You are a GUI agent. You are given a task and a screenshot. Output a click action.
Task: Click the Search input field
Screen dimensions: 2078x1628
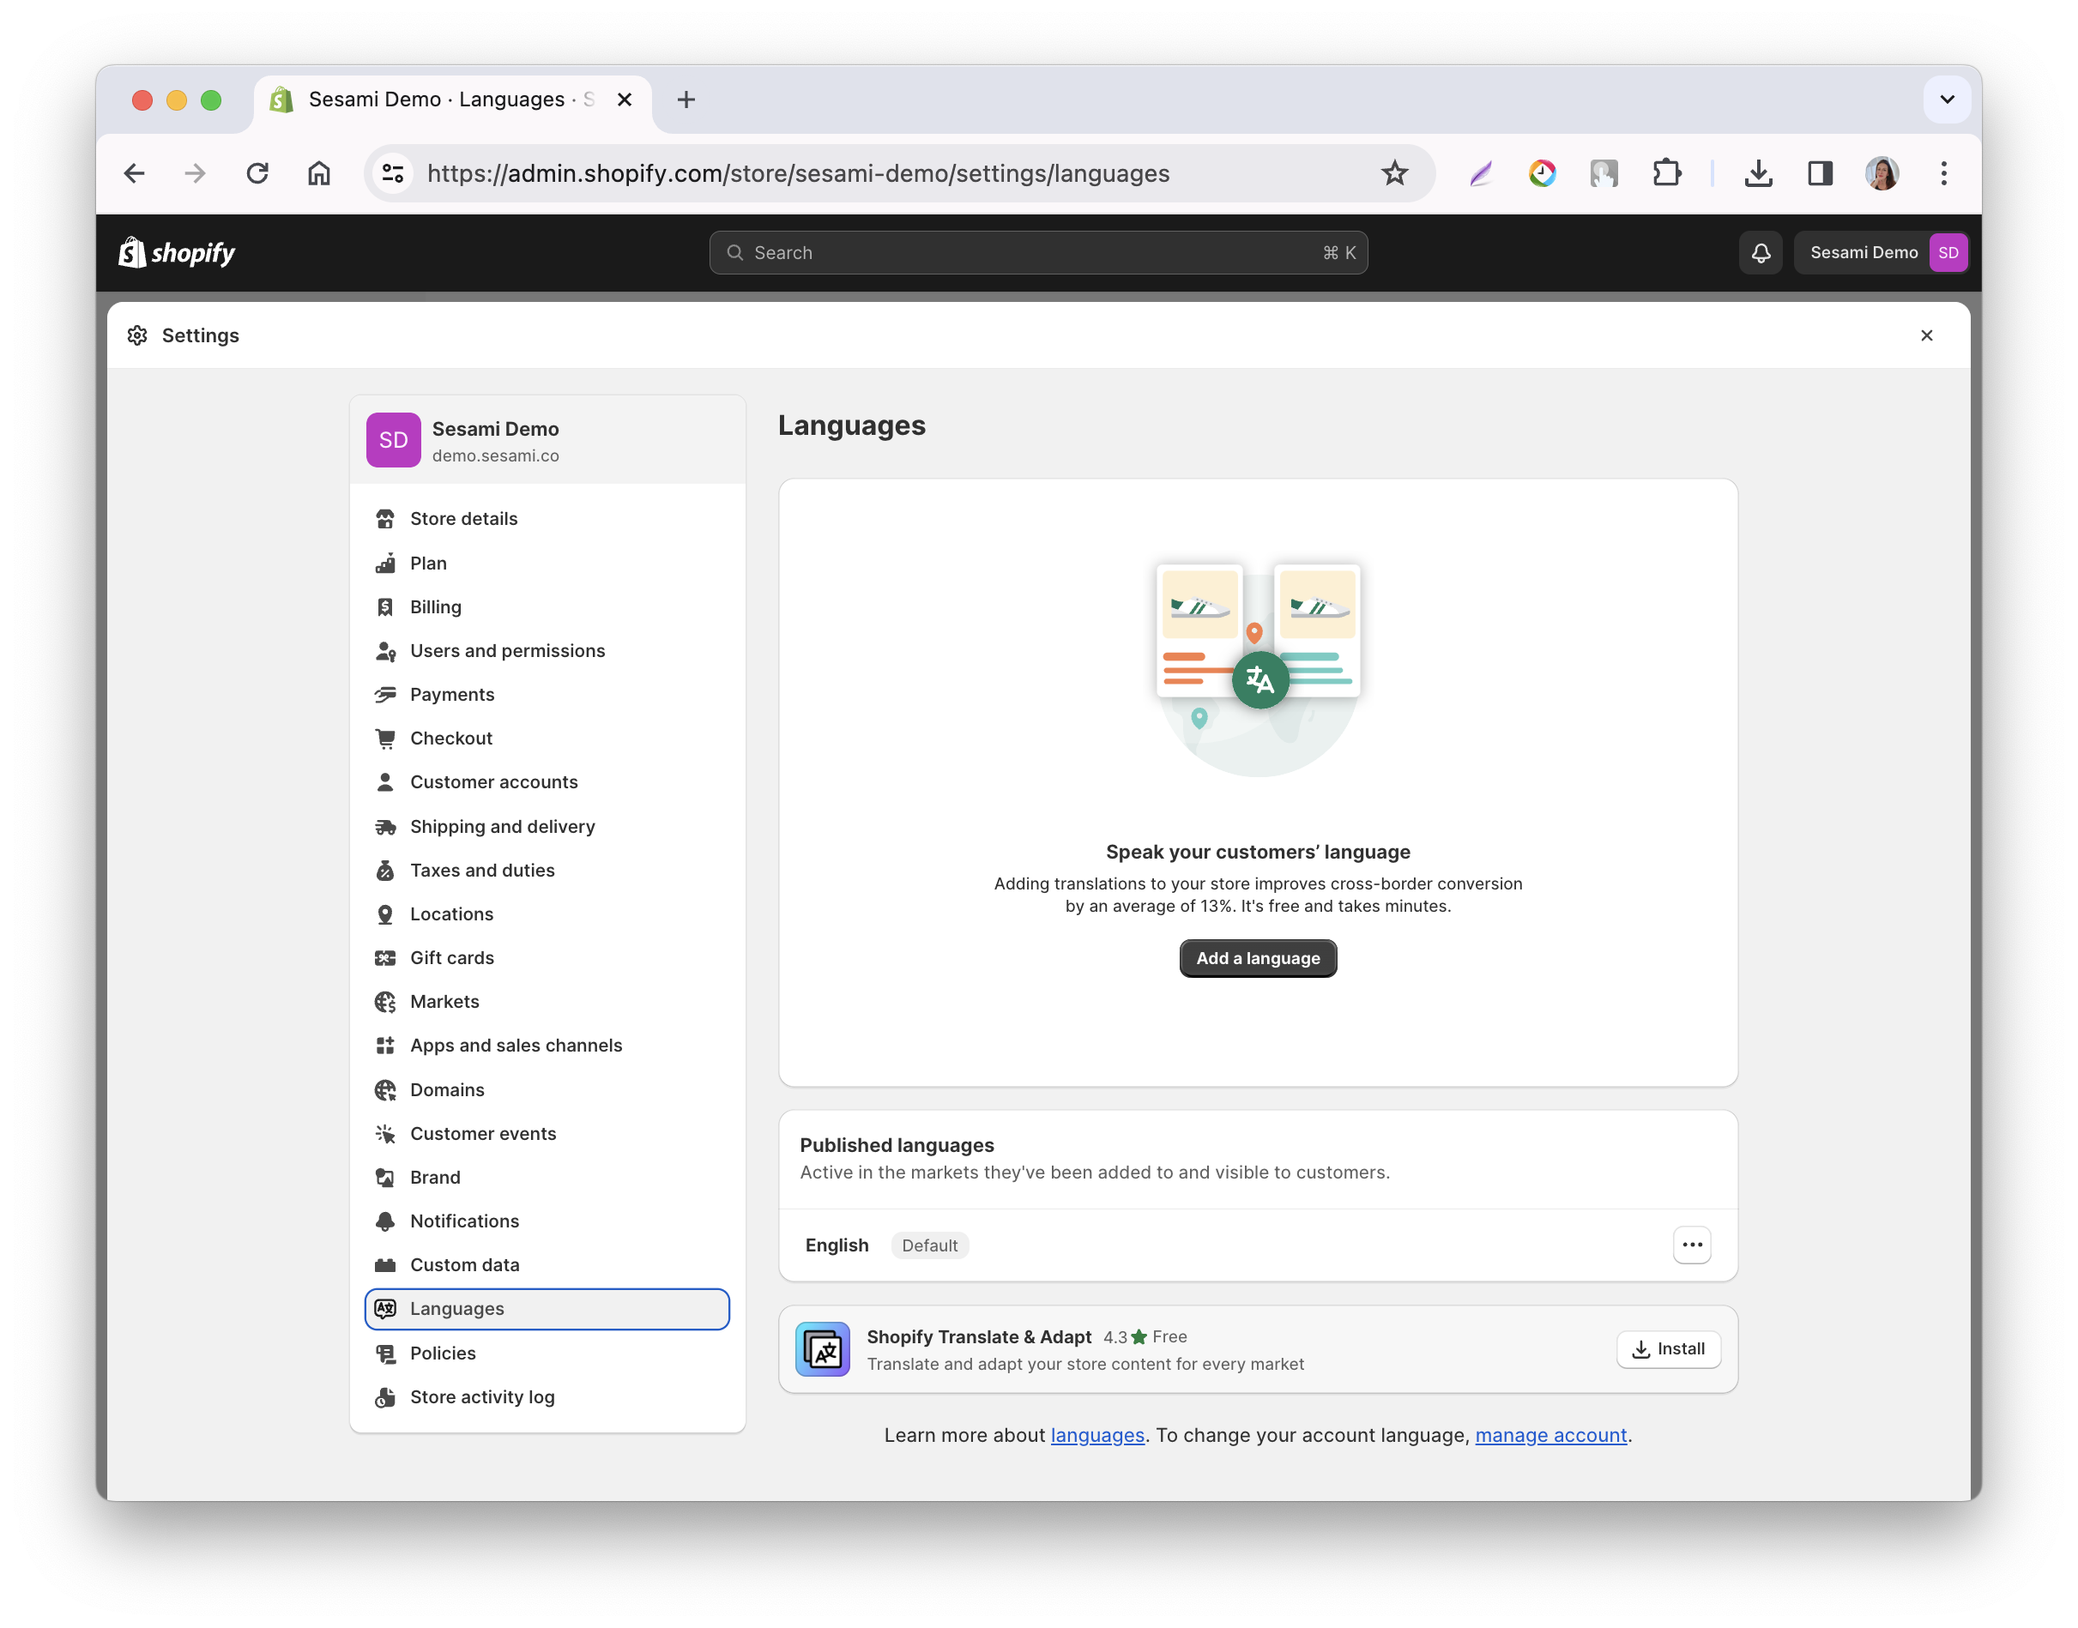tap(1037, 252)
